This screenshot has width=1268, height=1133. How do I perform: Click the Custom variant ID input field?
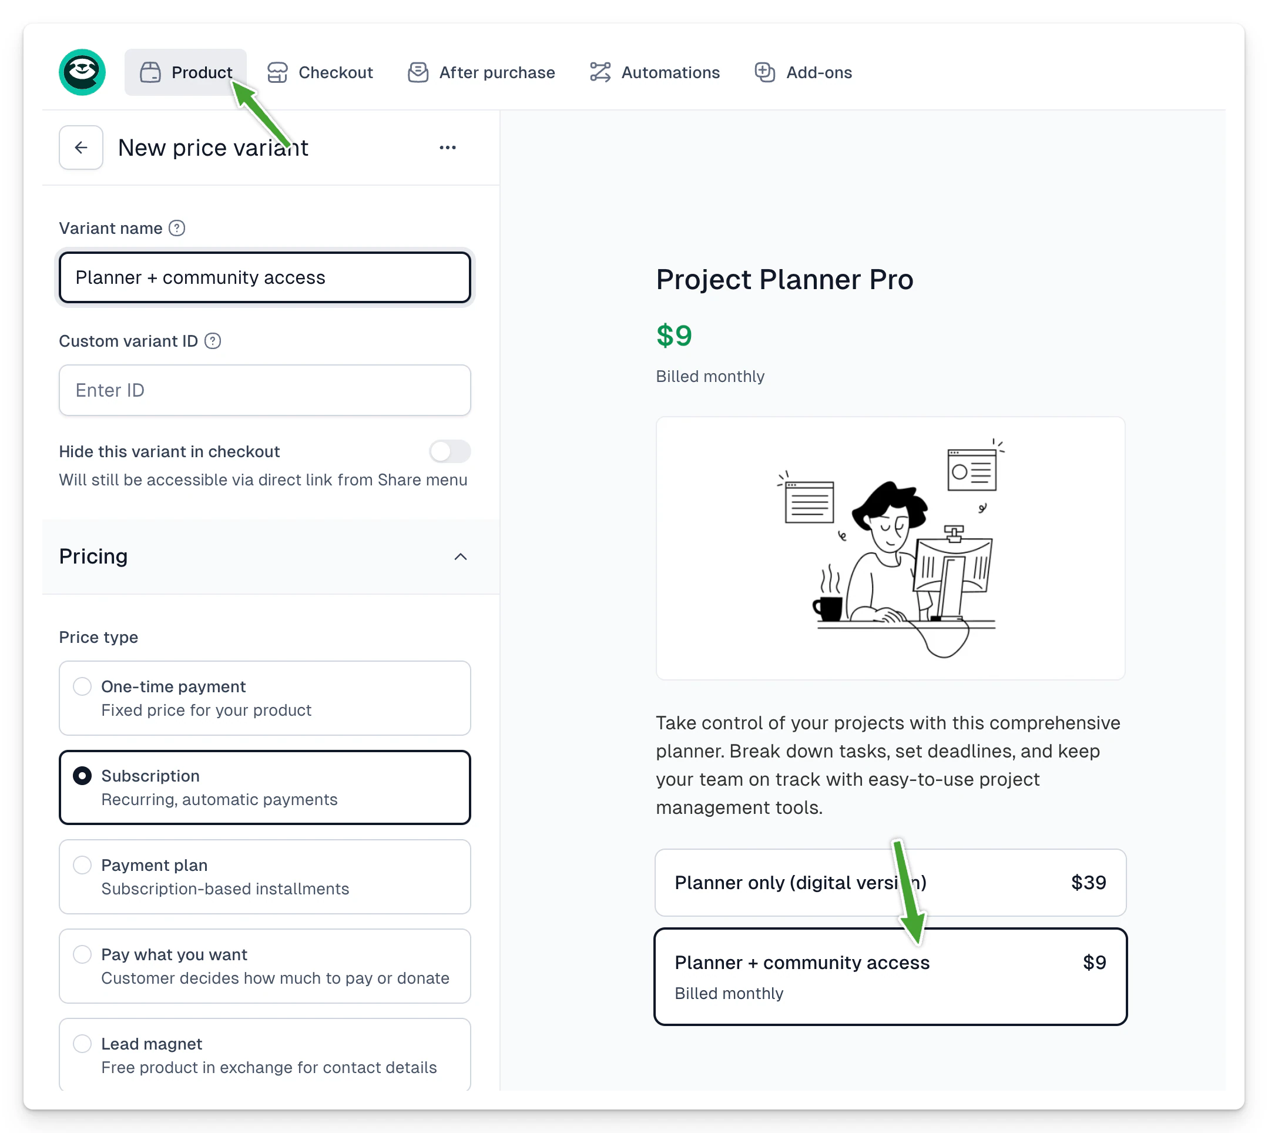[264, 390]
